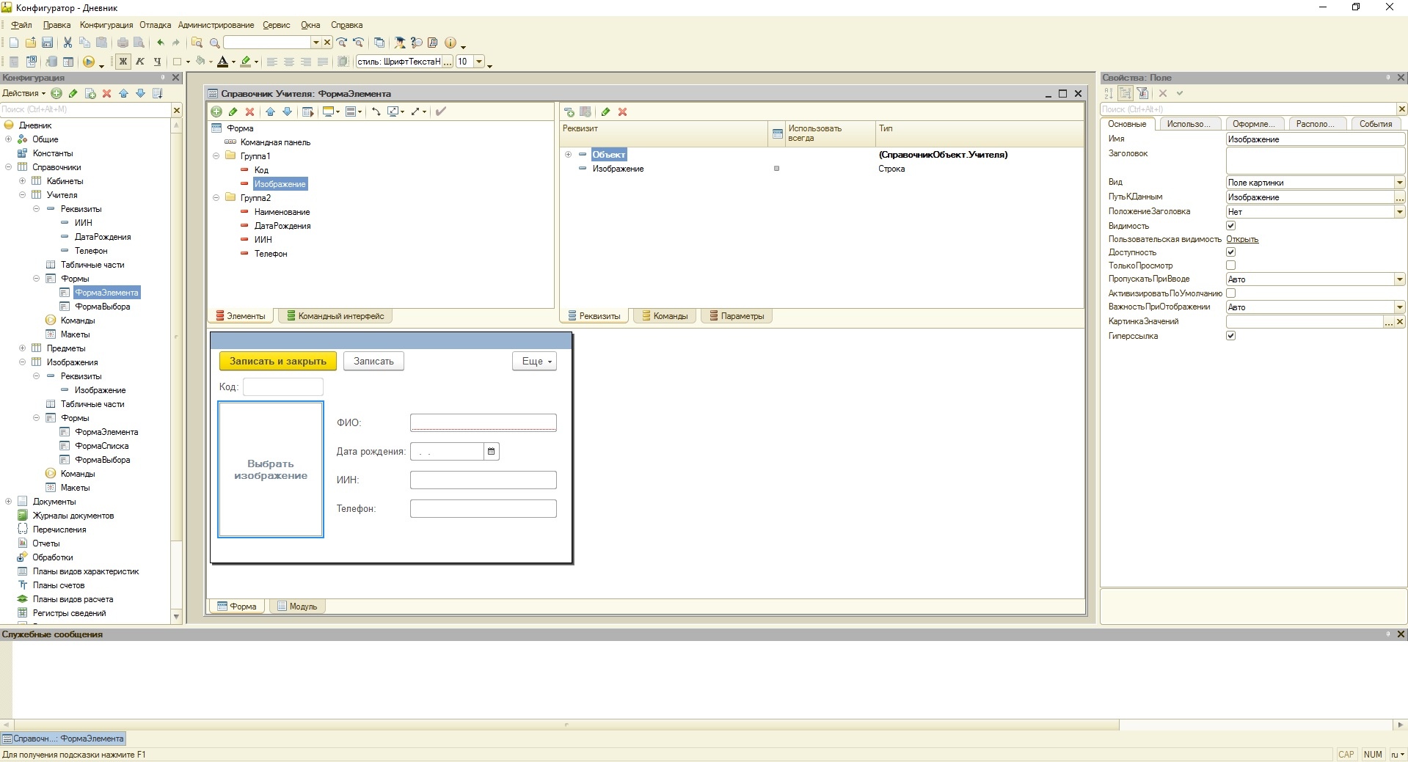Collapse the Группа2 node in form tree
The width and height of the screenshot is (1408, 762).
point(216,198)
